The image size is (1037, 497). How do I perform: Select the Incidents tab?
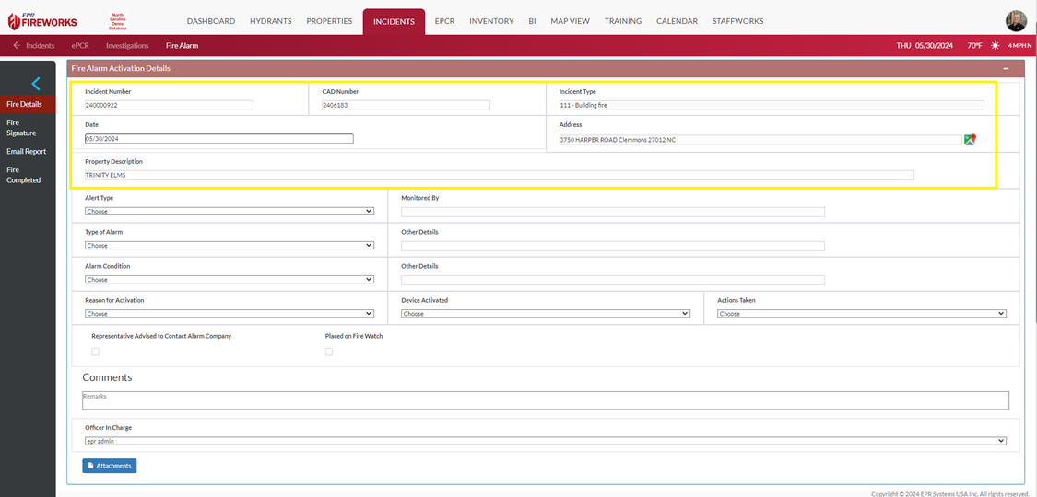(395, 22)
